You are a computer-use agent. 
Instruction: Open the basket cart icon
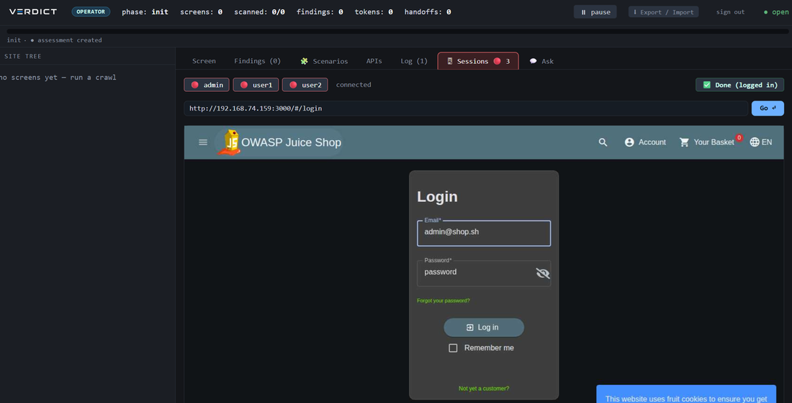pos(685,142)
